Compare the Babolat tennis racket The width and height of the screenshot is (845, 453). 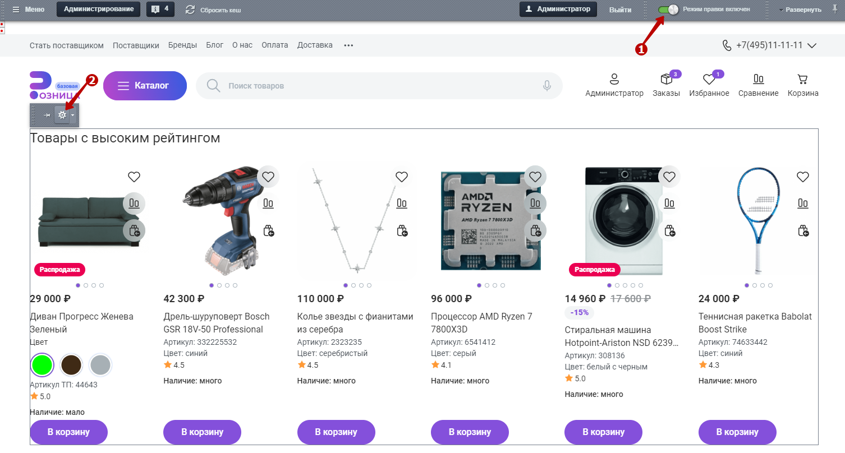point(803,203)
